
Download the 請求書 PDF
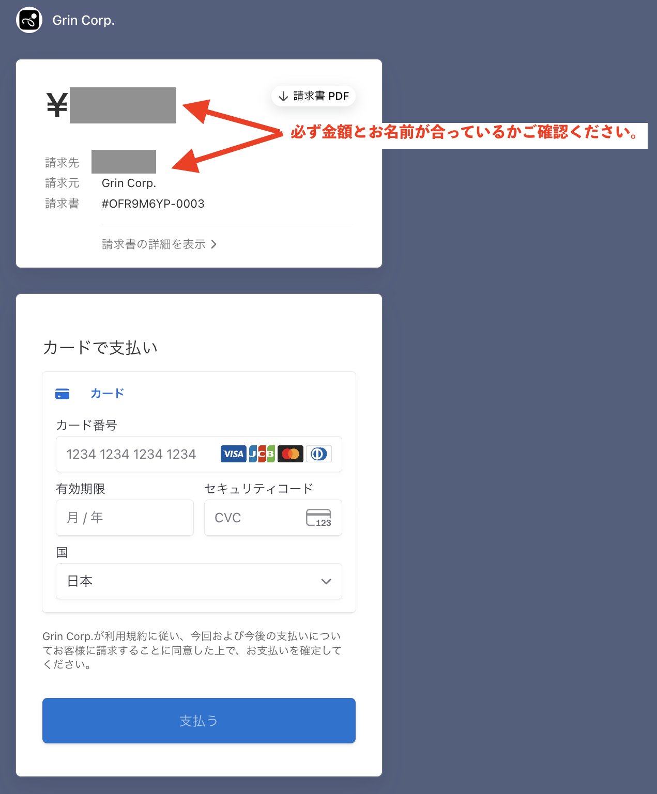click(314, 96)
